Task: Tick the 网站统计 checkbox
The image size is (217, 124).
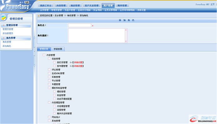Action: pos(49,117)
